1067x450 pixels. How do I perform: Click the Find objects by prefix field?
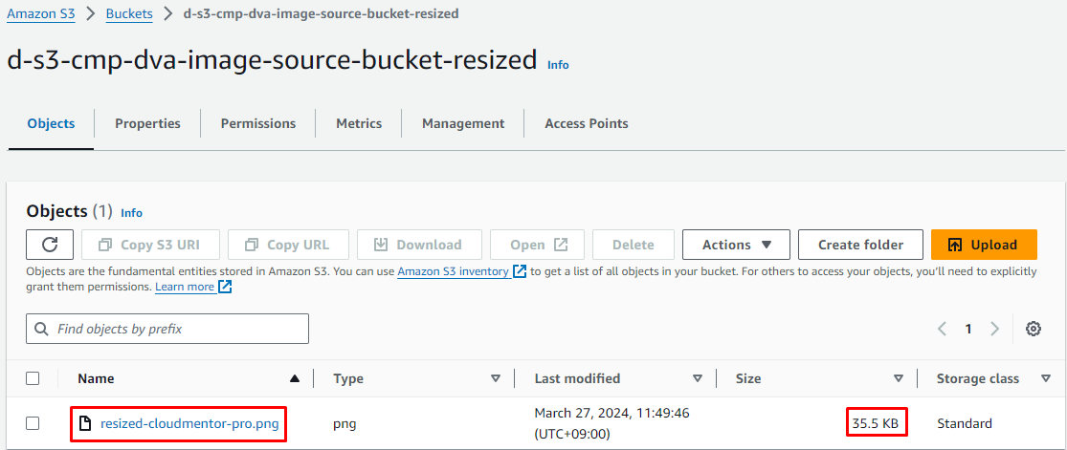[x=167, y=329]
